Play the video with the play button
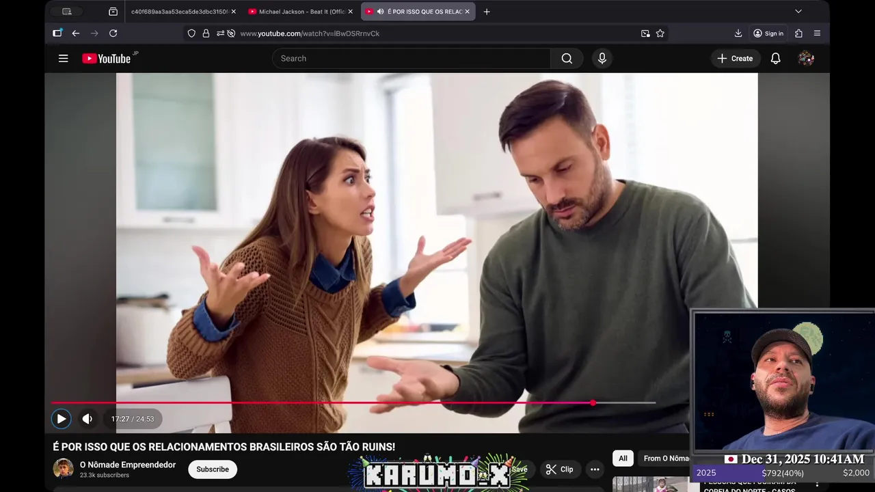This screenshot has height=492, width=875. tap(62, 419)
